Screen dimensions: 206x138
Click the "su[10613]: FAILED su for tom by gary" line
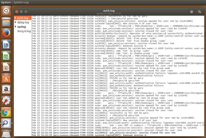[x=88, y=78]
